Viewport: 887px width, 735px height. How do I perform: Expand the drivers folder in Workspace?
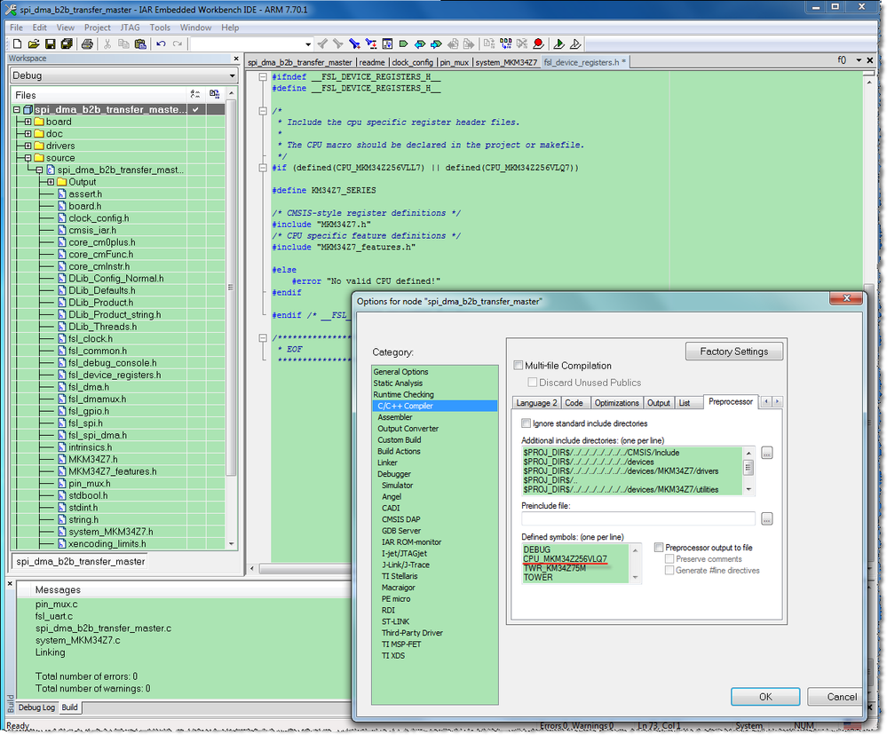29,146
